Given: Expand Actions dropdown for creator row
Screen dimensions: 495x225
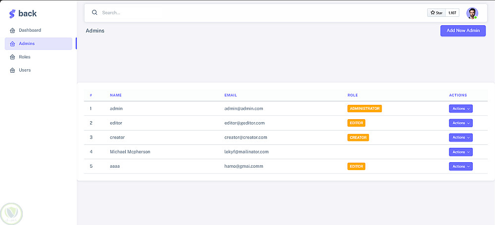Looking at the screenshot, I should pyautogui.click(x=460, y=137).
